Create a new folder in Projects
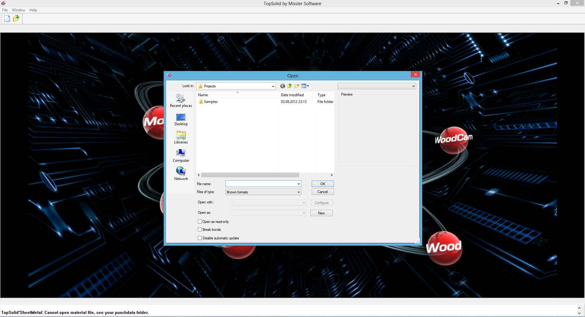 [297, 86]
